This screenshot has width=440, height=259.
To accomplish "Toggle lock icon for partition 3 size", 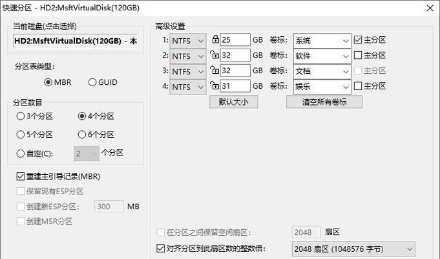I will coord(215,70).
